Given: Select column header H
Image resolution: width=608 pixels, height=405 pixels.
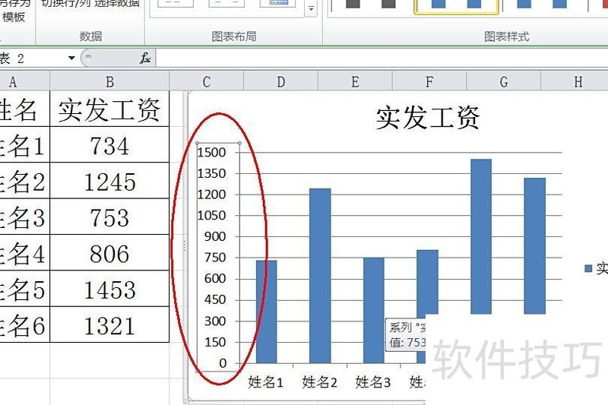Looking at the screenshot, I should click(x=575, y=81).
